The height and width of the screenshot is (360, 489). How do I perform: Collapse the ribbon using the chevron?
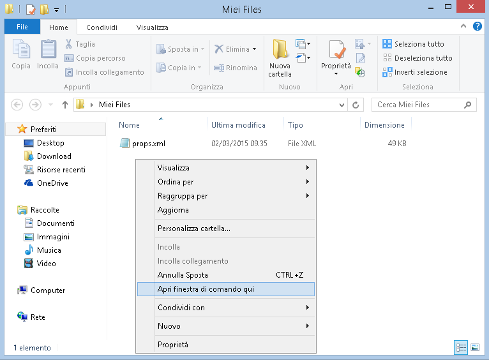coord(464,27)
